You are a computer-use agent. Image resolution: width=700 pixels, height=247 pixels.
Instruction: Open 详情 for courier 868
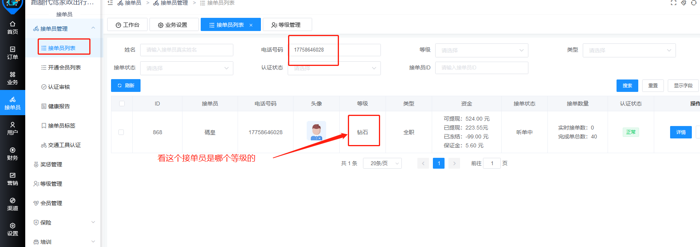pyautogui.click(x=681, y=132)
